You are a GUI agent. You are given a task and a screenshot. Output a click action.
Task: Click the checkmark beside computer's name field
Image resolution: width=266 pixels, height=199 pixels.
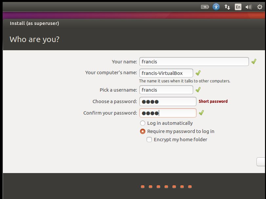click(198, 73)
